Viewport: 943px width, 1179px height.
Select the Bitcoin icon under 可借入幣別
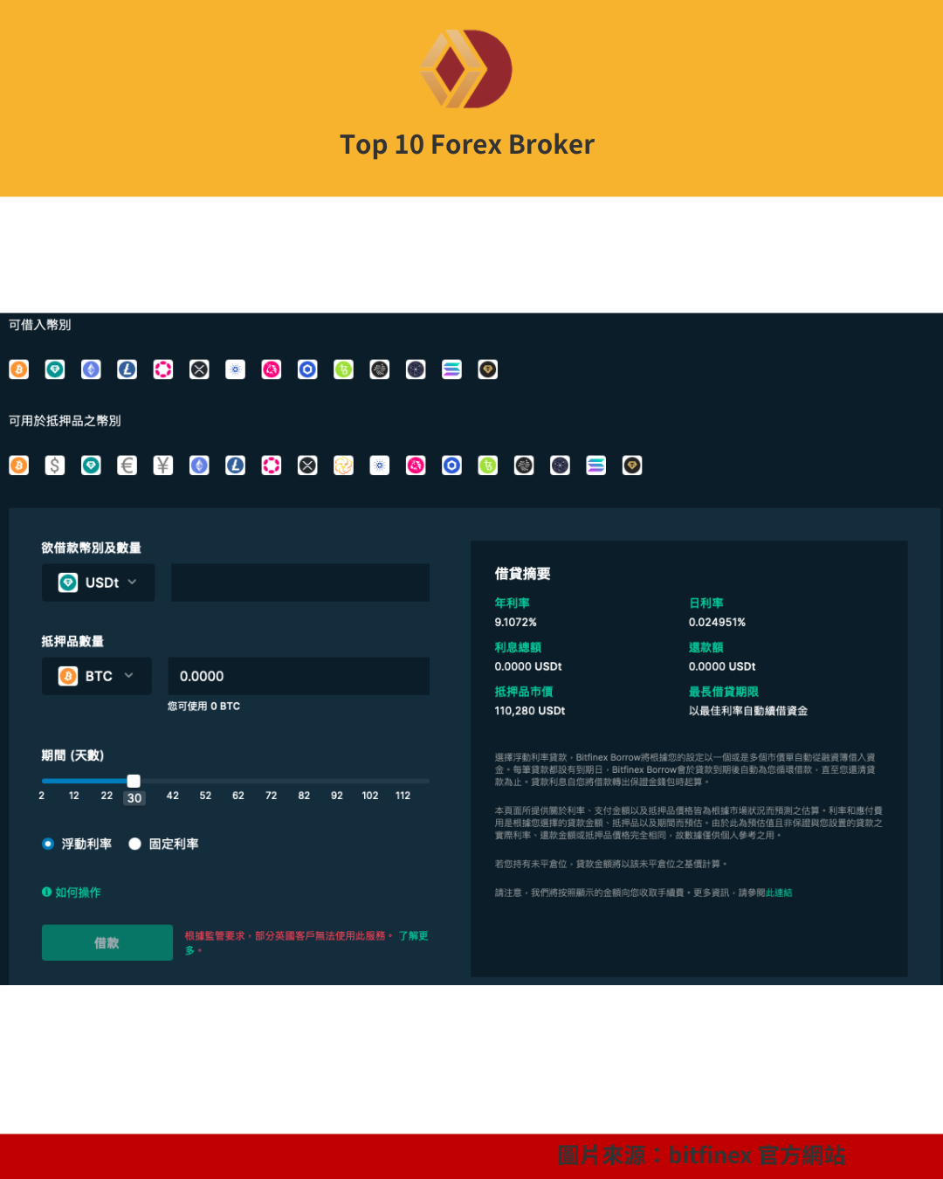pyautogui.click(x=18, y=369)
